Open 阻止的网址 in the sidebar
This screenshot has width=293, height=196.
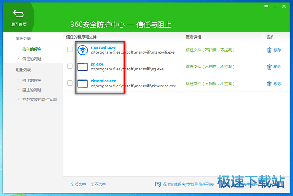(32, 90)
